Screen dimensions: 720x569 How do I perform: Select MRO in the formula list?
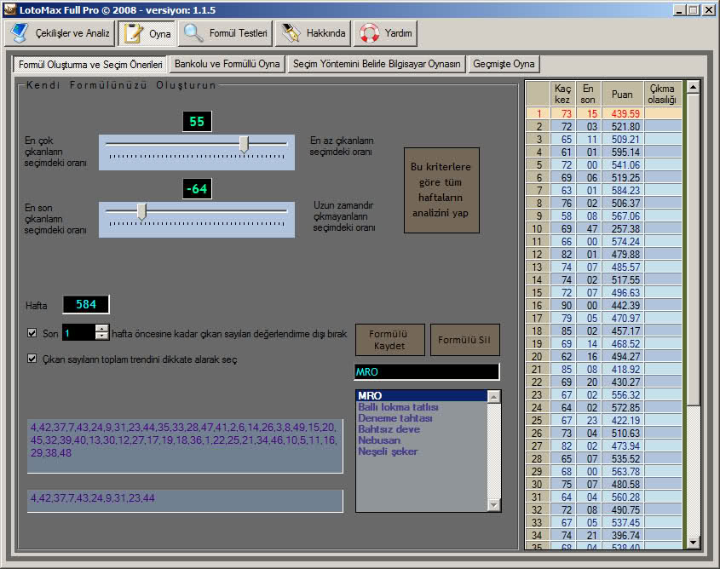422,395
